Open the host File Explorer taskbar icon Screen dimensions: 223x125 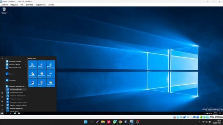click(x=103, y=122)
